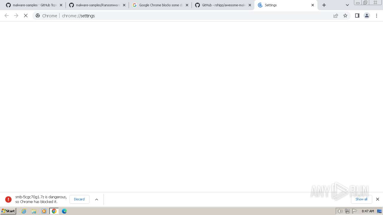Show all downloads

click(361, 199)
